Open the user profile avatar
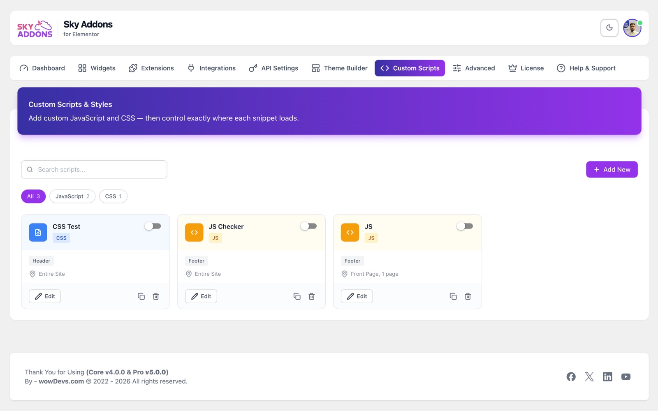Viewport: 658px width, 411px height. point(632,28)
